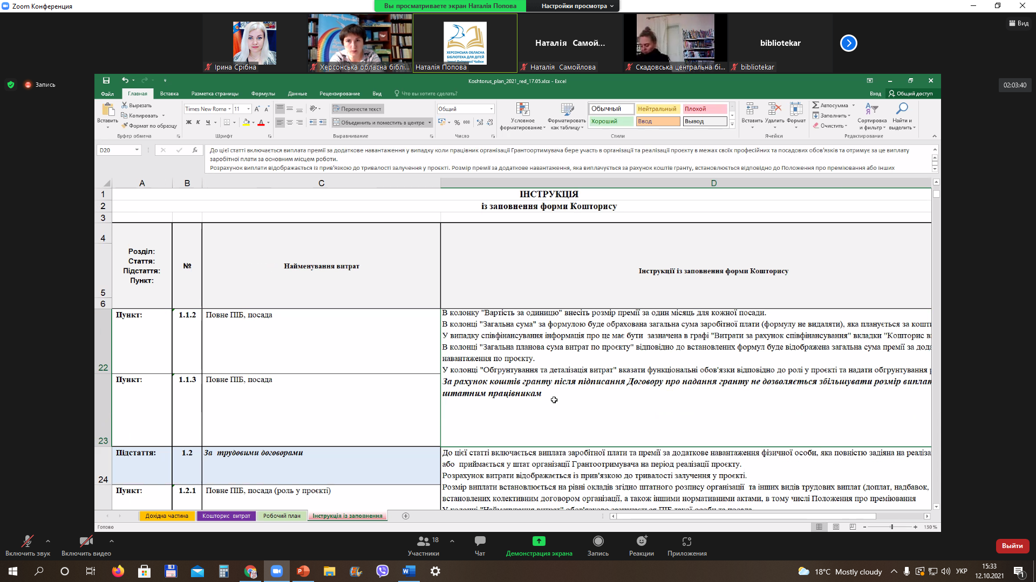Click the Windows Start button
This screenshot has width=1036, height=582.
pyautogui.click(x=13, y=571)
